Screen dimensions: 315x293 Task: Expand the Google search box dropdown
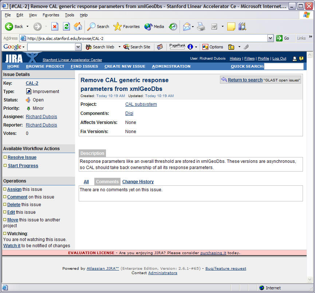tap(78, 47)
